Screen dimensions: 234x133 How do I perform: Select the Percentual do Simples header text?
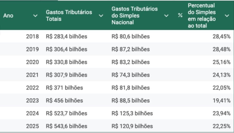point(202,16)
